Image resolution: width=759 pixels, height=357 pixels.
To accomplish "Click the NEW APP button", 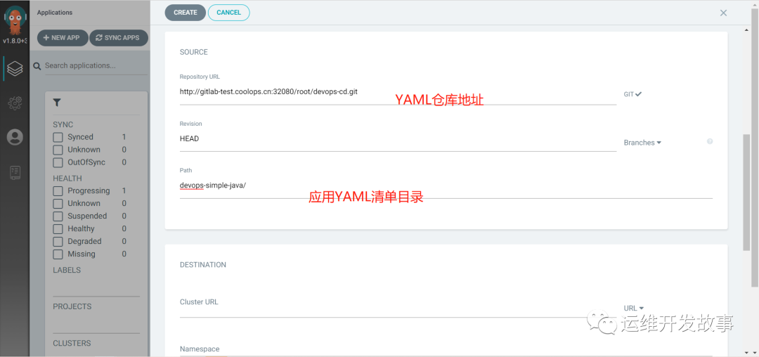I will (63, 38).
